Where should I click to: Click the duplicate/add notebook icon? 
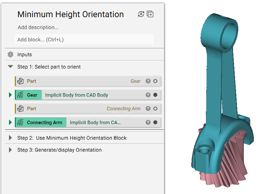click(x=150, y=14)
